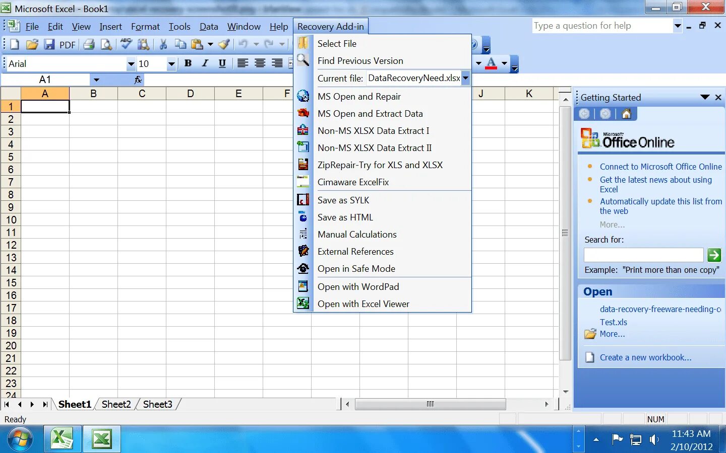Toggle Underline formatting

click(222, 63)
